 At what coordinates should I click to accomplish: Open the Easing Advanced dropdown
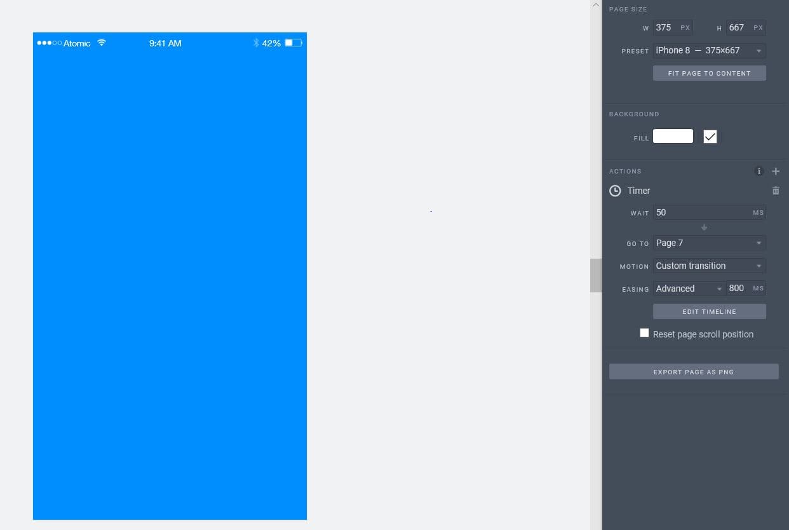click(689, 289)
